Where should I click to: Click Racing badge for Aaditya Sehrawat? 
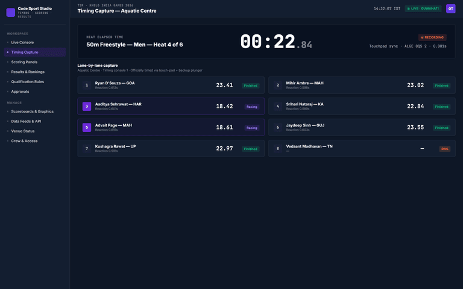coord(252,107)
